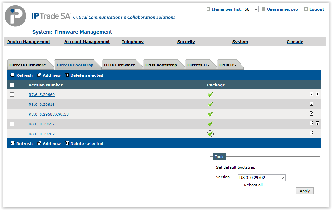Open the default bootstrap Version dropdown
This screenshot has width=332, height=210.
(x=261, y=178)
